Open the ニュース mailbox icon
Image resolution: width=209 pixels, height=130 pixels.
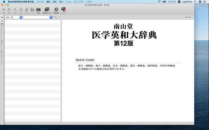coord(63,9)
